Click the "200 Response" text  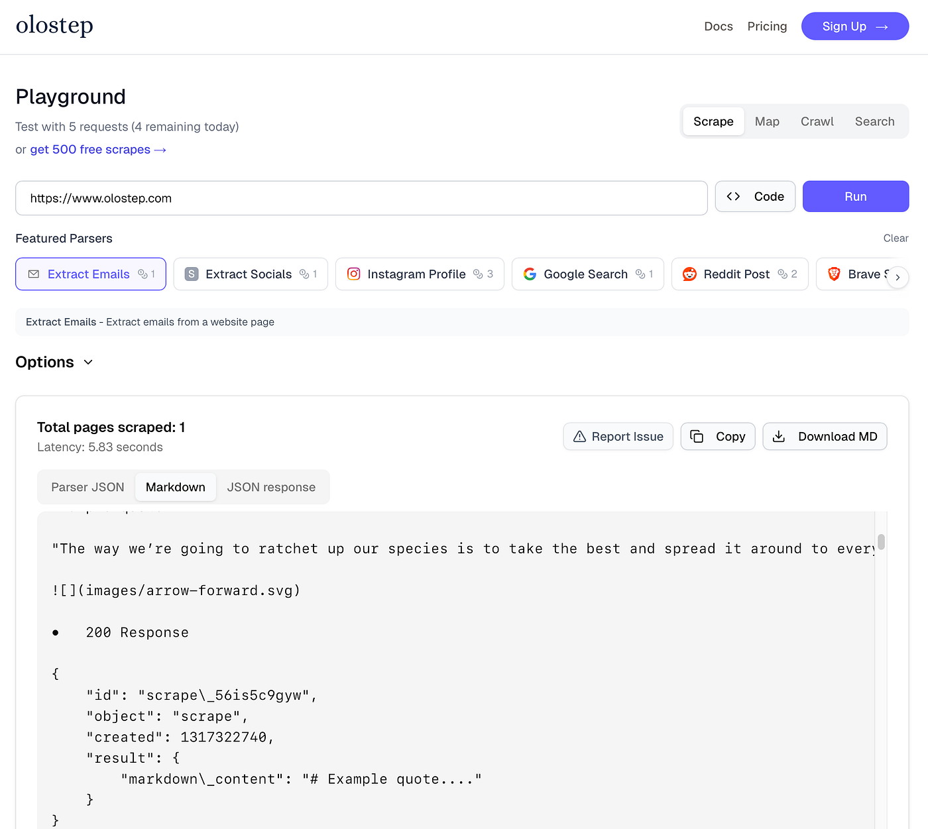click(137, 633)
